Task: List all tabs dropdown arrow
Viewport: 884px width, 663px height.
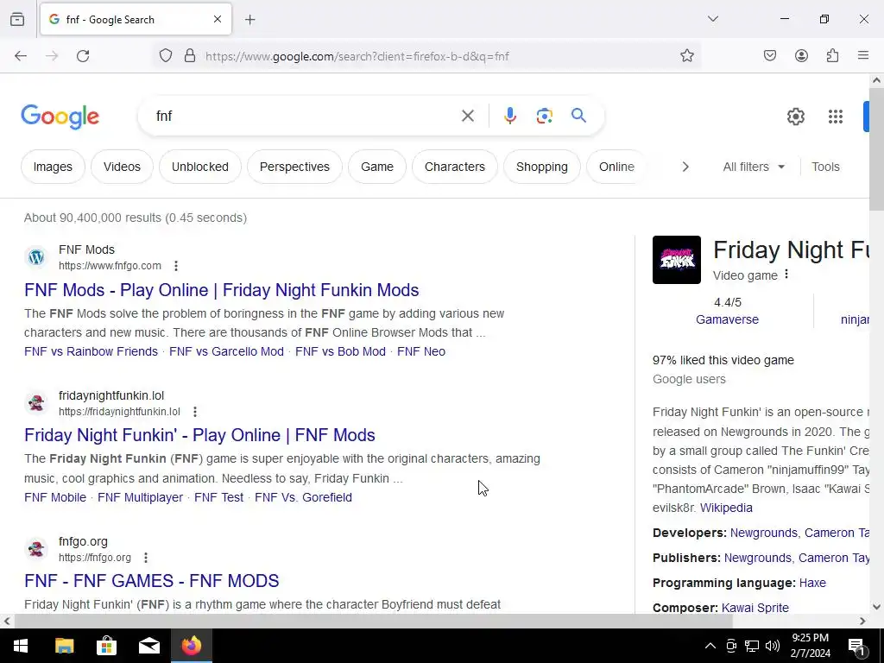Action: (x=713, y=19)
